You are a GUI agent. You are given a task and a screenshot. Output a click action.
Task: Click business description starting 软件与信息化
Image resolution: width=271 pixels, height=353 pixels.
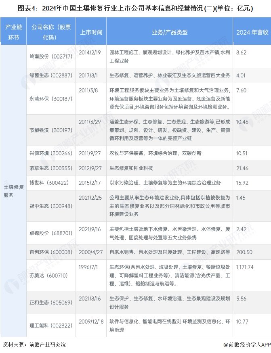point(170,326)
